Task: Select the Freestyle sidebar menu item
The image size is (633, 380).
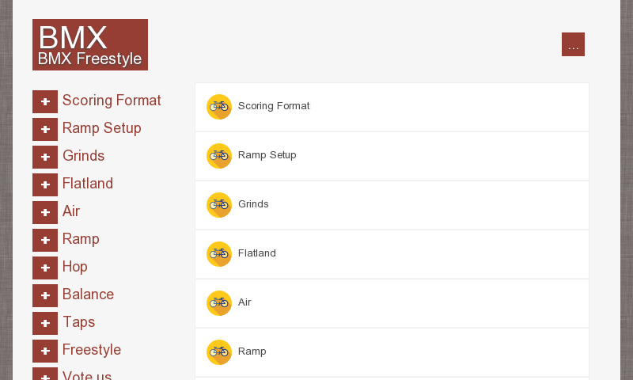Action: pyautogui.click(x=92, y=350)
